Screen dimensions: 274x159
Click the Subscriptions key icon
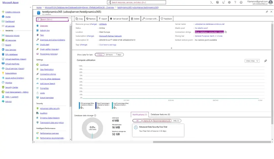3,73
